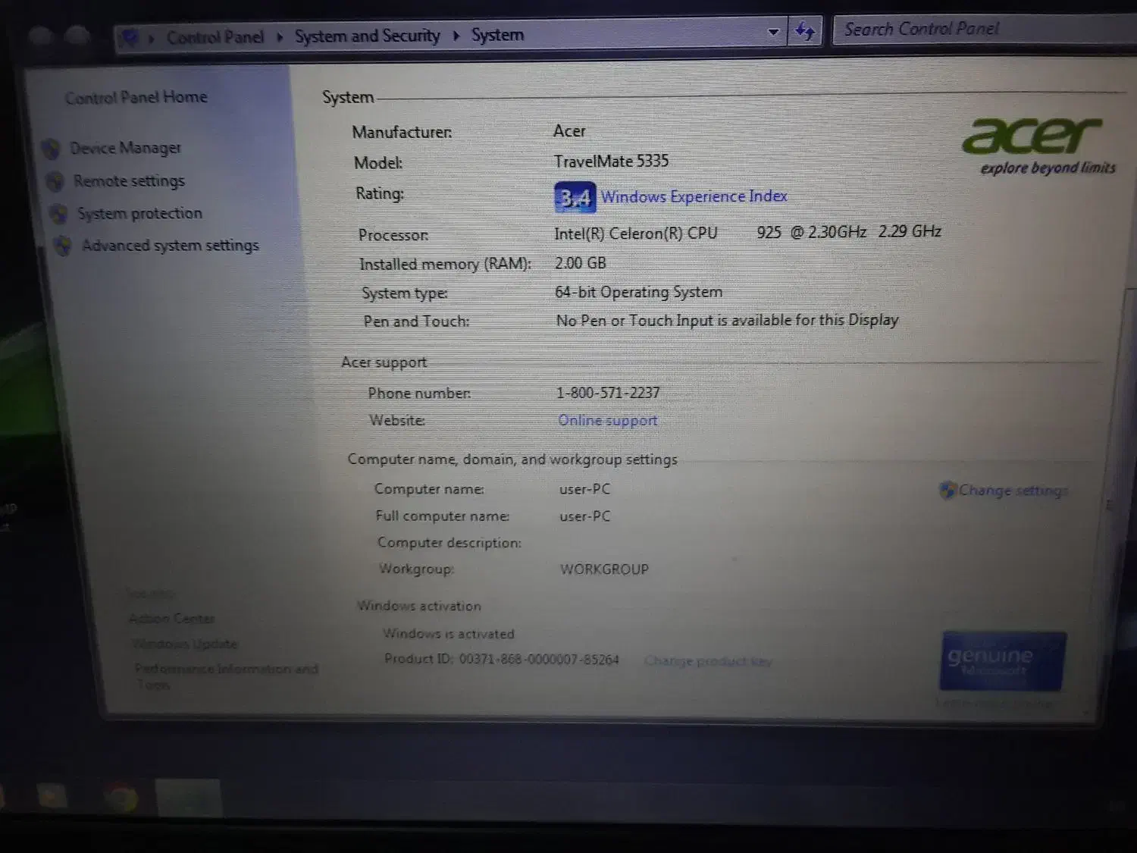Open Device Manager
Image resolution: width=1137 pixels, height=853 pixels.
click(x=126, y=148)
